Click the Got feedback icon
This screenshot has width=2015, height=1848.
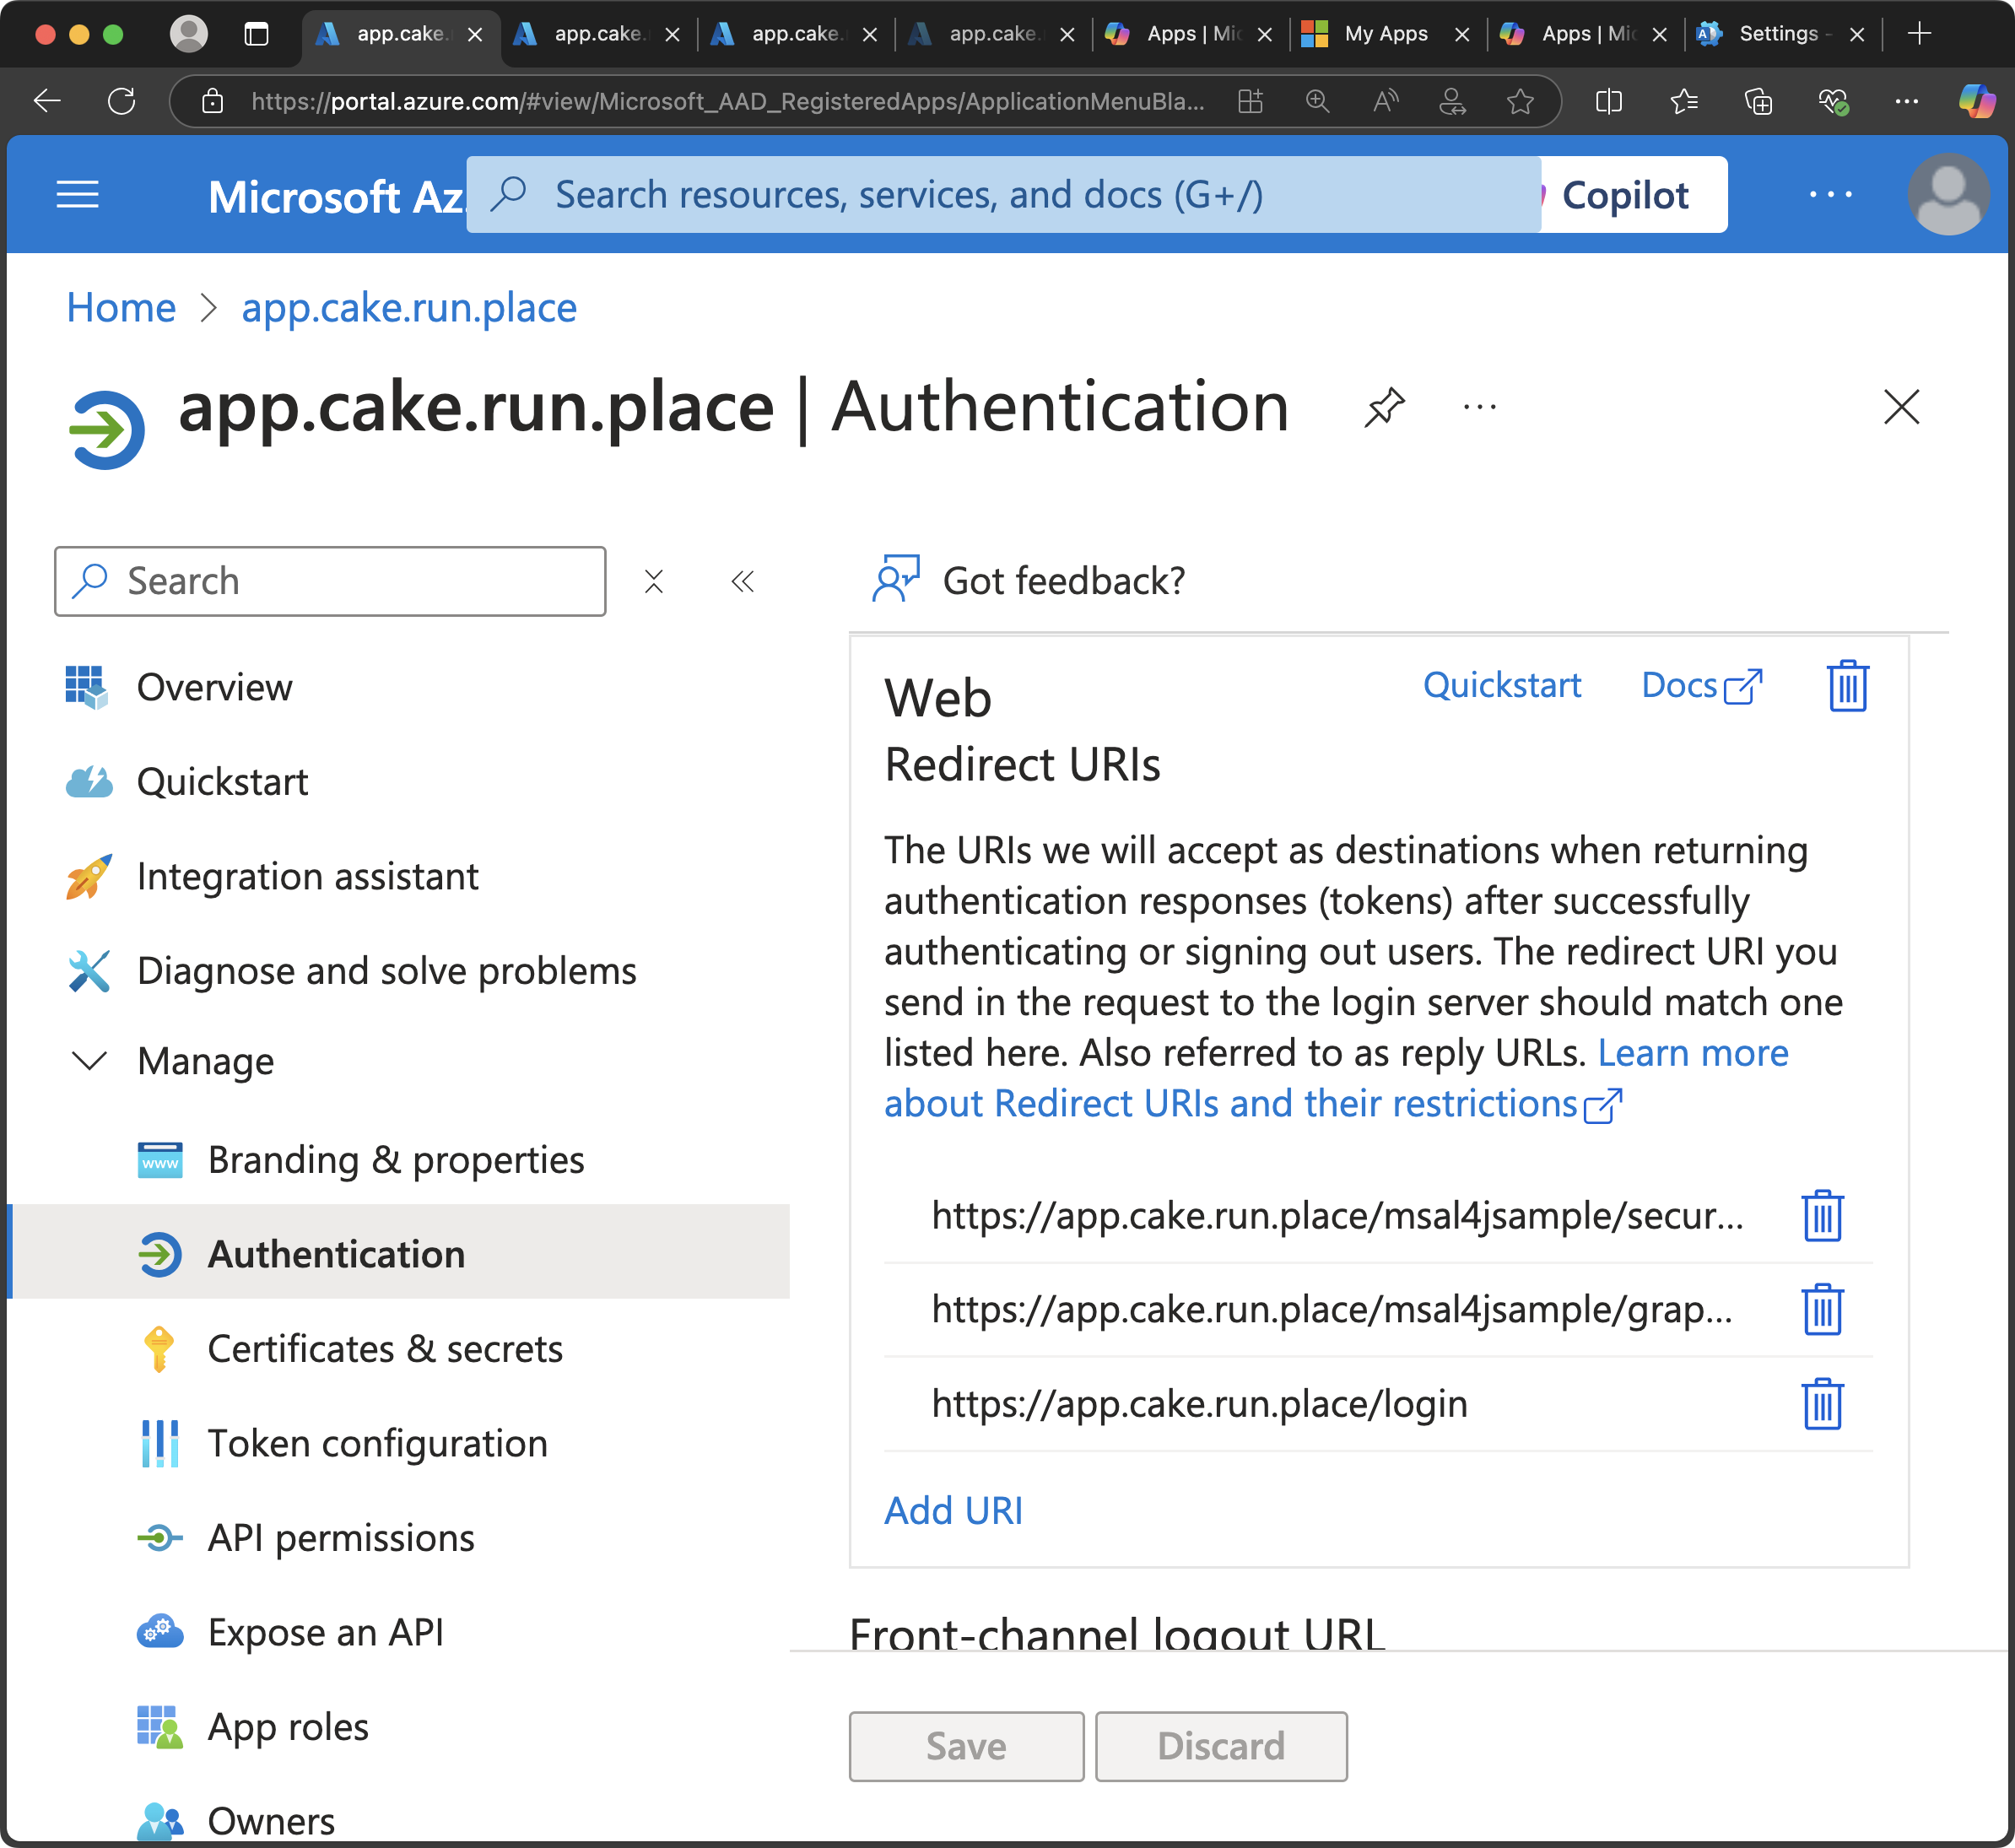895,580
